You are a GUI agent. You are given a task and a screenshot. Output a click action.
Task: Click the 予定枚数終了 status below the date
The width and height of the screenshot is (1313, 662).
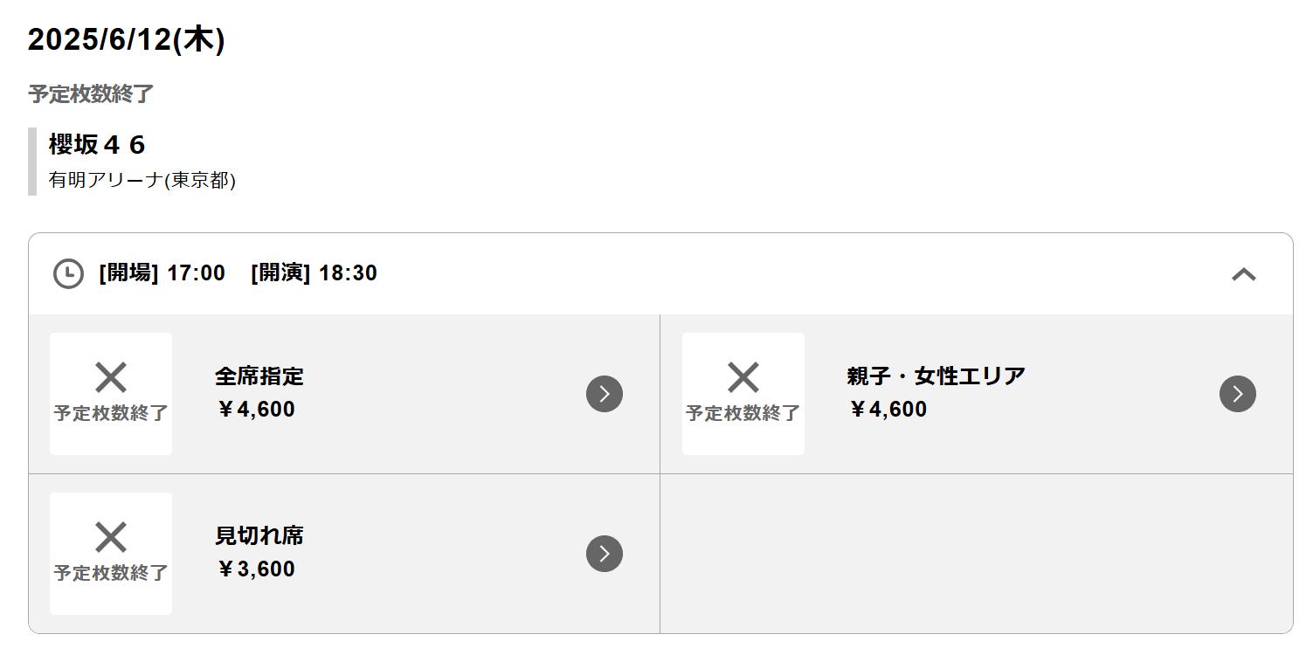(x=91, y=94)
